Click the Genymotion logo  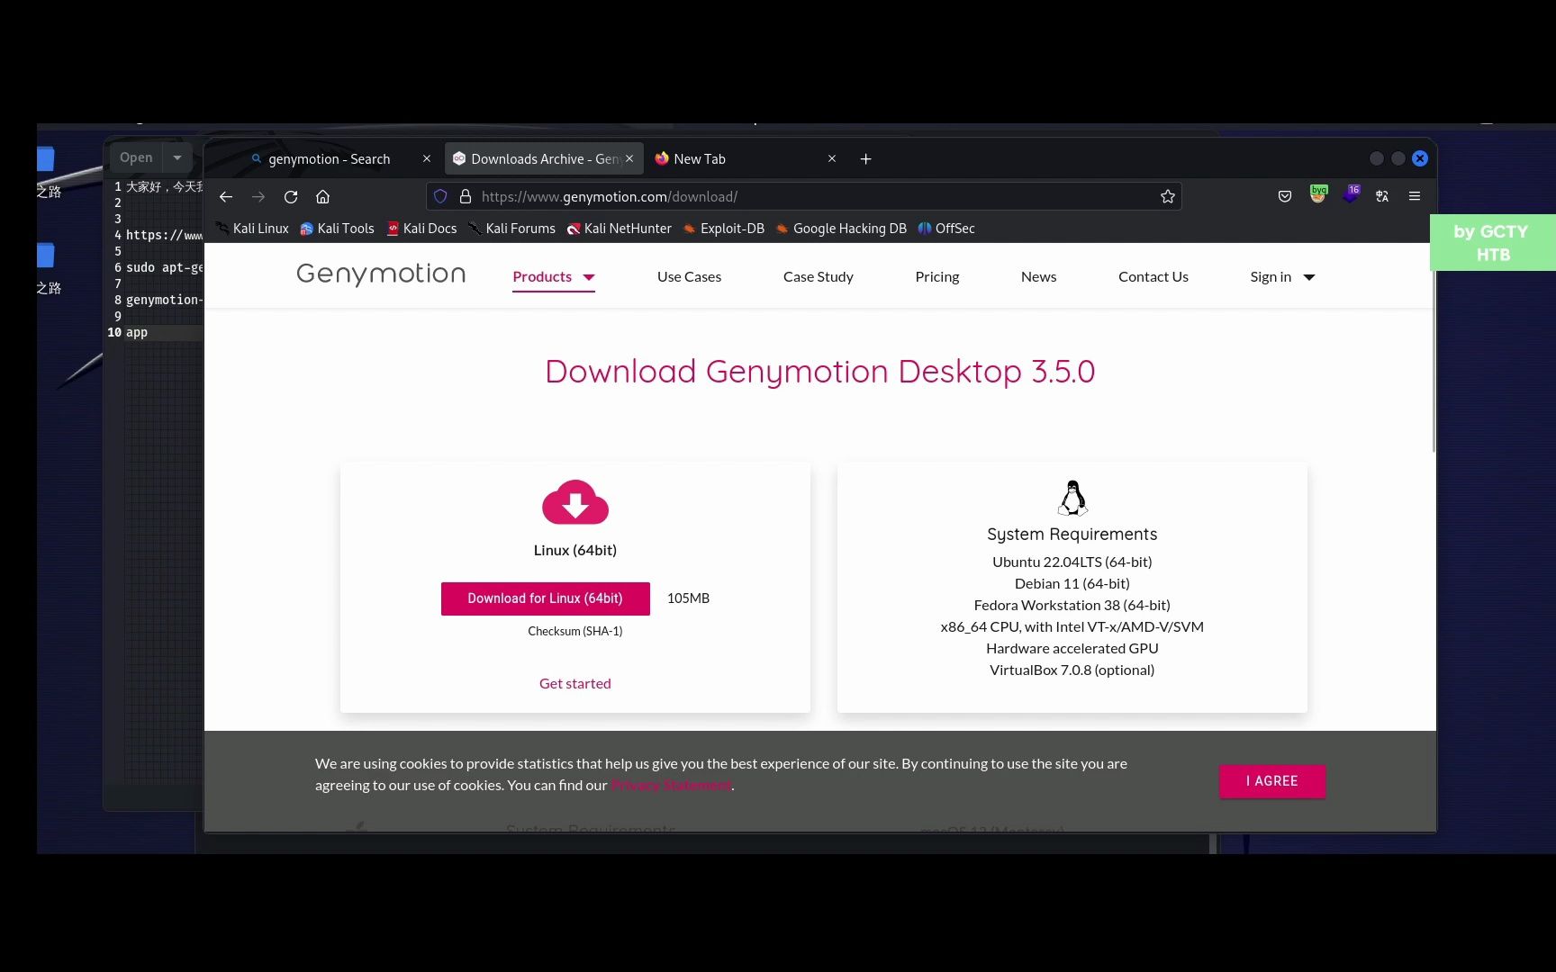381,274
